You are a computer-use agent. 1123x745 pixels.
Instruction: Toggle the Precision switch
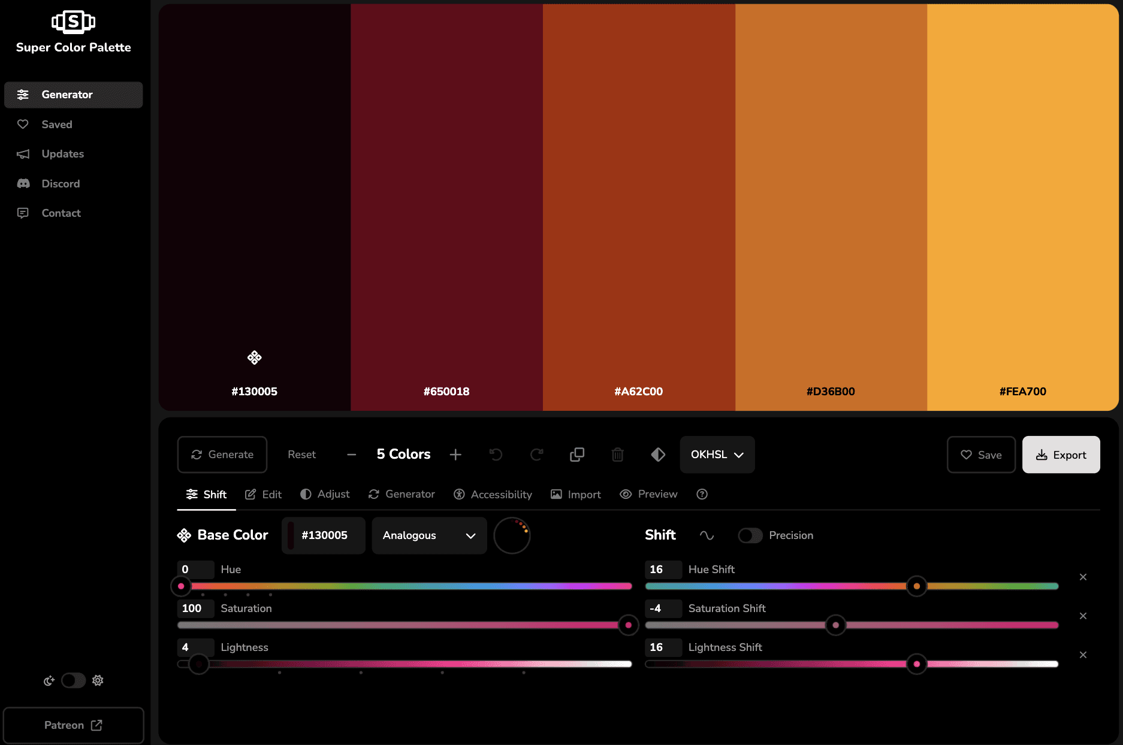coord(750,535)
